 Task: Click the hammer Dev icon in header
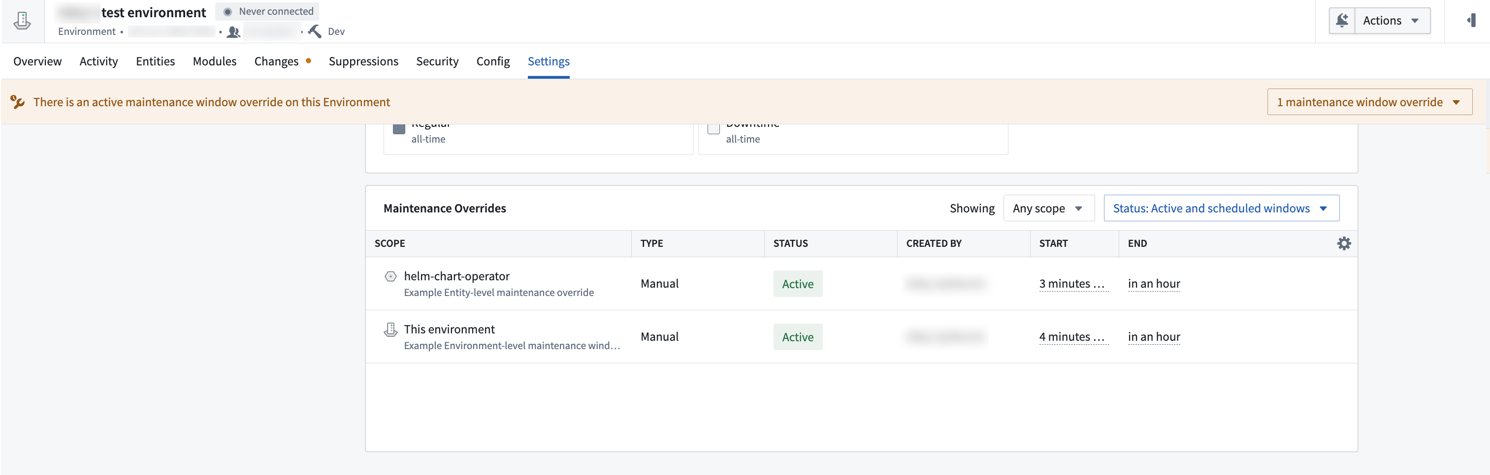click(315, 31)
